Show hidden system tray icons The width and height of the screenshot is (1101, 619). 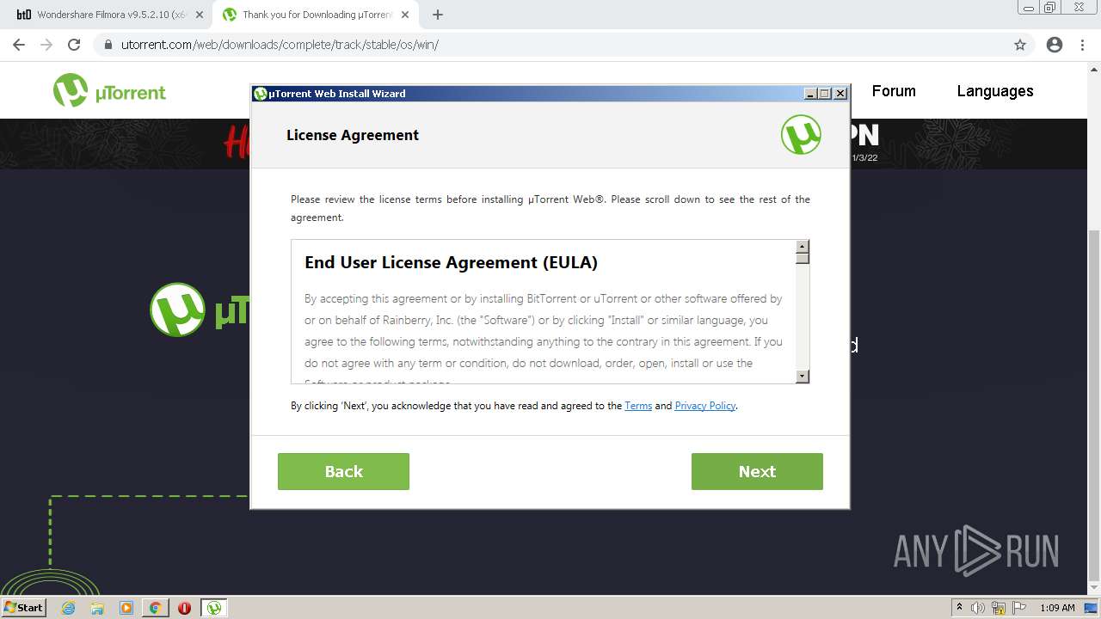pos(959,608)
